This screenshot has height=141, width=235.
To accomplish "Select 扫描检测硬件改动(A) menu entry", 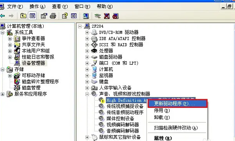I will coord(176,128).
